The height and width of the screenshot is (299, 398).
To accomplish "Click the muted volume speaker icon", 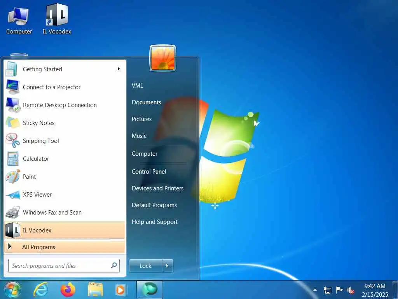I will pyautogui.click(x=351, y=290).
